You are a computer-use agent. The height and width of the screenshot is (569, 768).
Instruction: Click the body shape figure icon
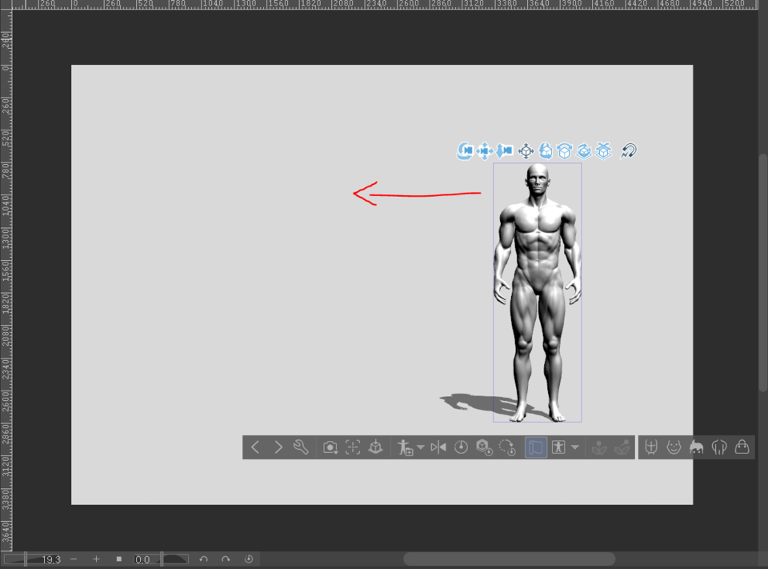coord(558,447)
